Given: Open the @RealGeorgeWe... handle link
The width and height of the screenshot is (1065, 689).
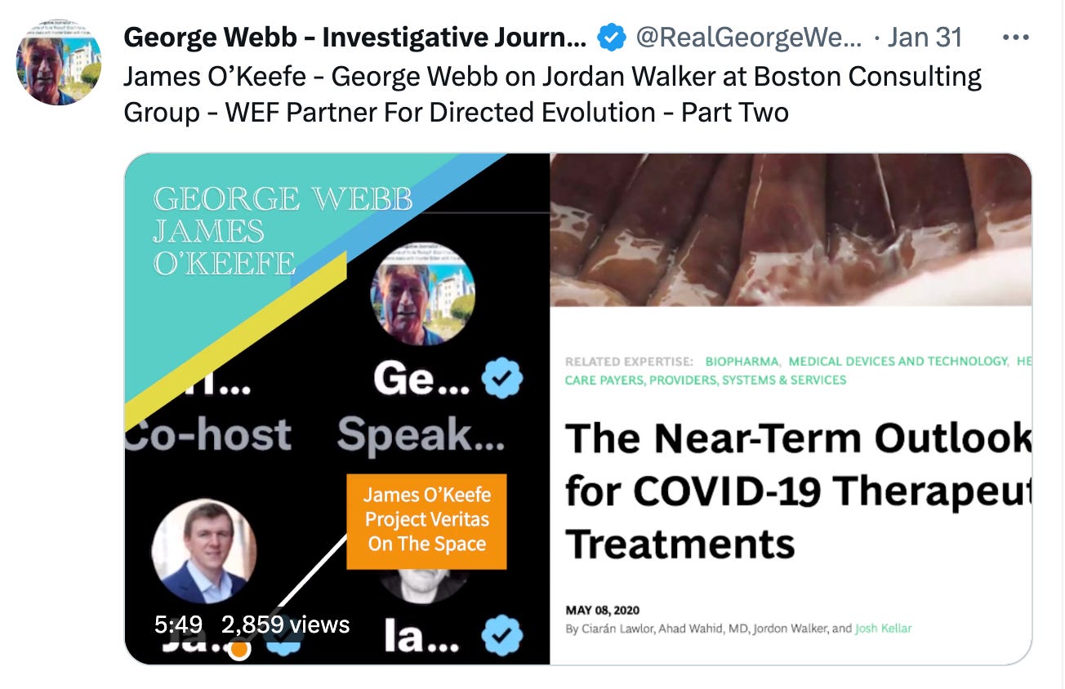Looking at the screenshot, I should click(748, 37).
